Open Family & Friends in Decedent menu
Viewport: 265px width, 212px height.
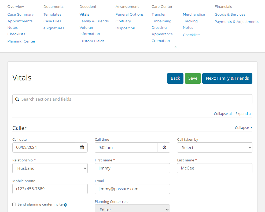94,21
